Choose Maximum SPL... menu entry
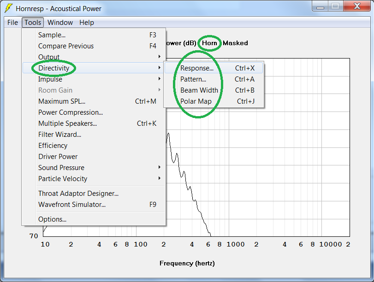This screenshot has height=282, width=374. click(94, 101)
